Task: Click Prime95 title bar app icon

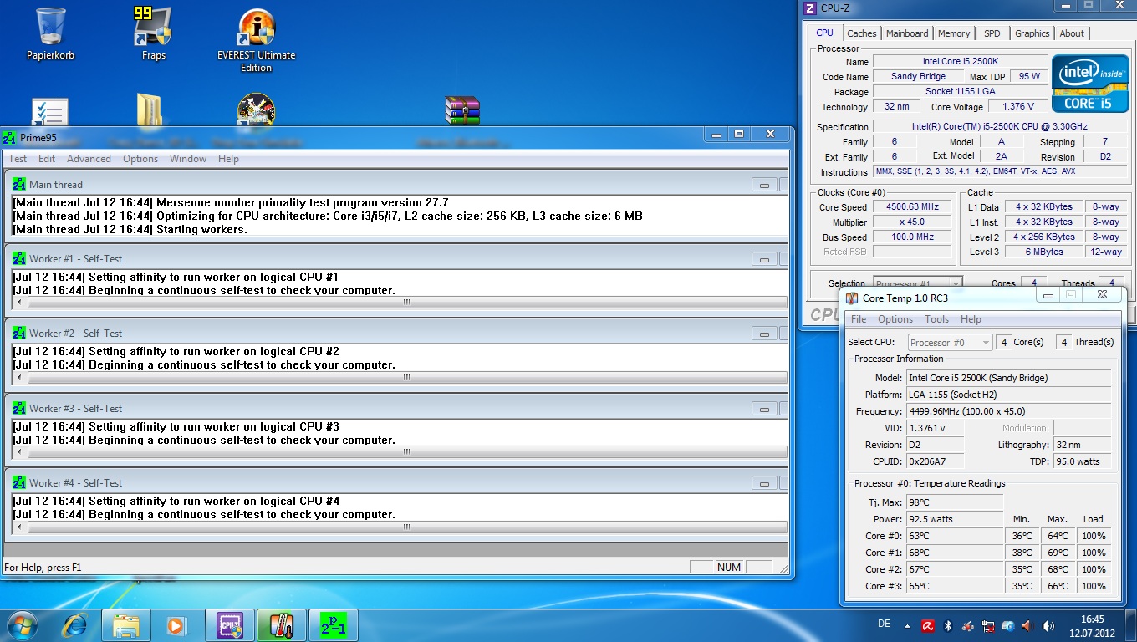Action: pos(10,137)
